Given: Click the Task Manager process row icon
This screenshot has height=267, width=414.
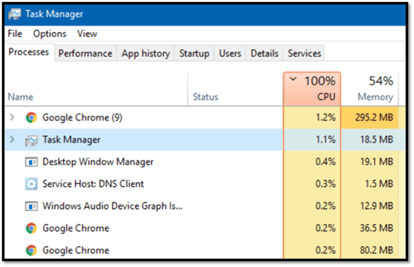Looking at the screenshot, I should [x=31, y=140].
